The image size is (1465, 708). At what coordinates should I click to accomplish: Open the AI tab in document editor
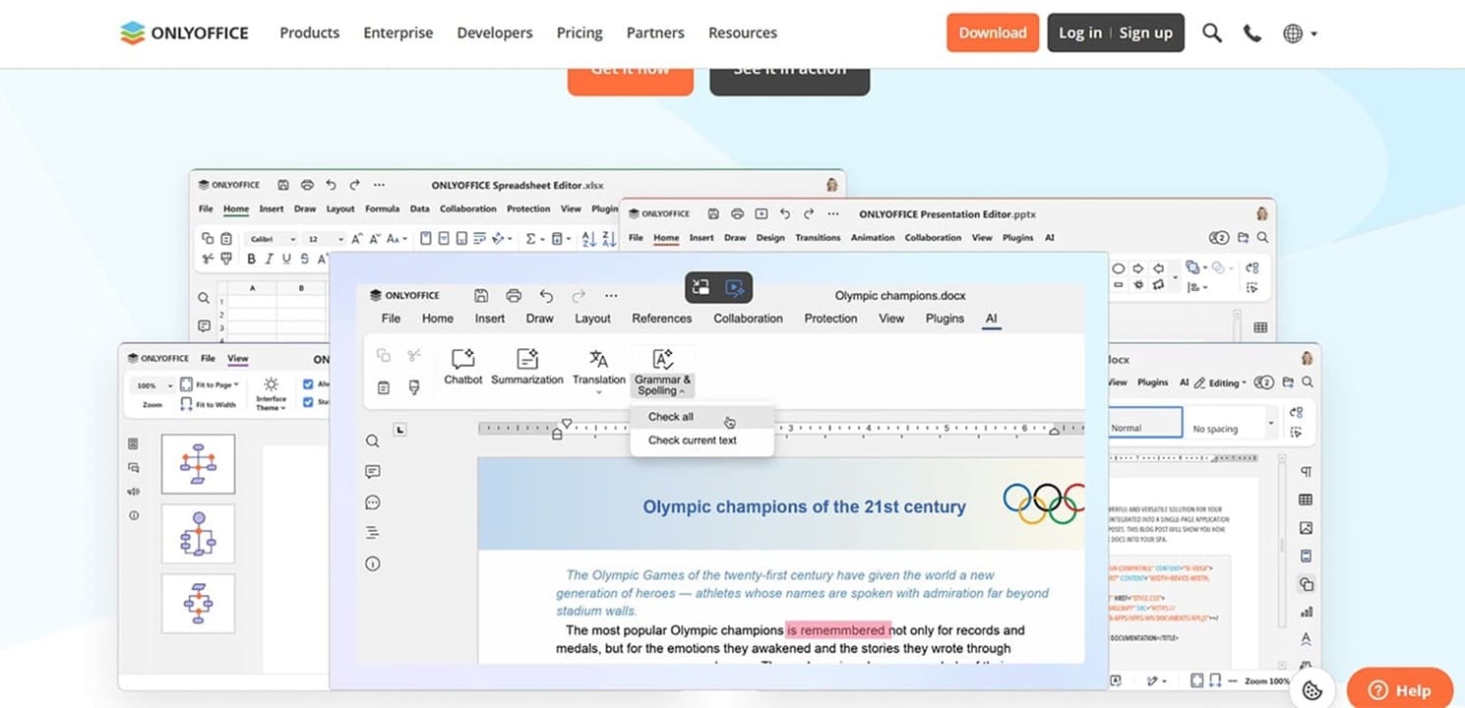click(x=992, y=319)
